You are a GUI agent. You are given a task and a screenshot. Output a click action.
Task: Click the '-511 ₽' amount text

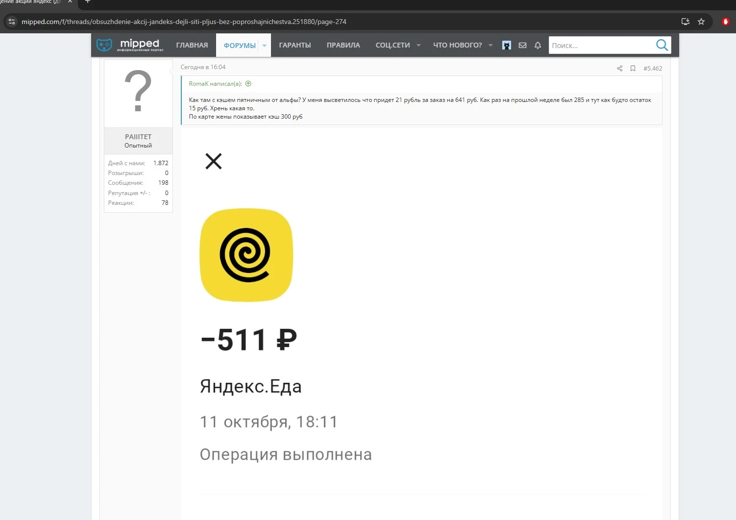[249, 340]
